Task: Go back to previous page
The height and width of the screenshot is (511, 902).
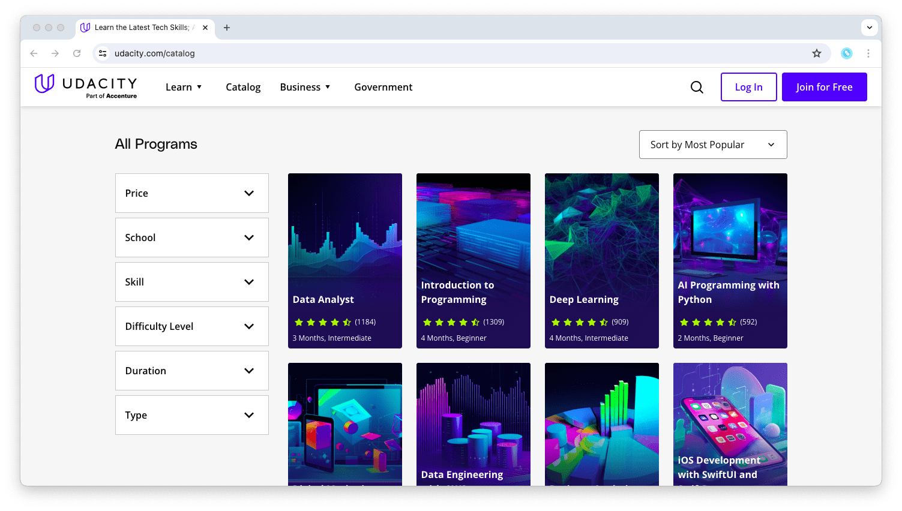Action: pos(34,53)
